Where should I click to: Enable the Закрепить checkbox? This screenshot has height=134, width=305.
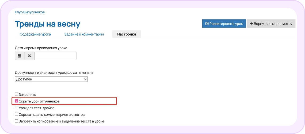(x=17, y=94)
